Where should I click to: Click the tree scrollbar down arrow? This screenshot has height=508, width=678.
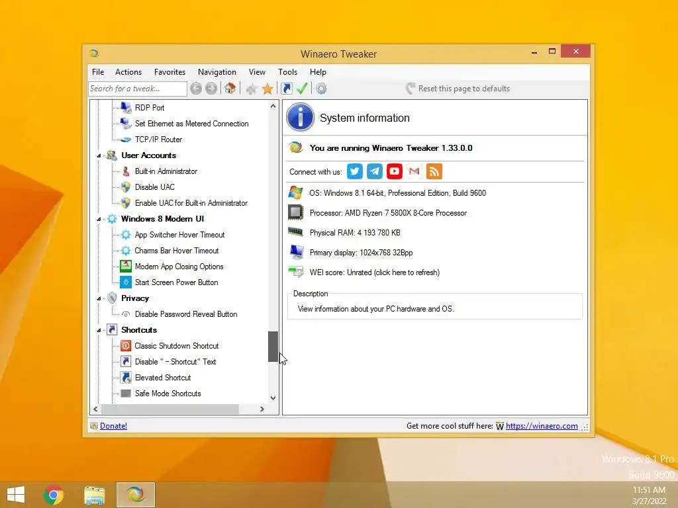pyautogui.click(x=273, y=398)
